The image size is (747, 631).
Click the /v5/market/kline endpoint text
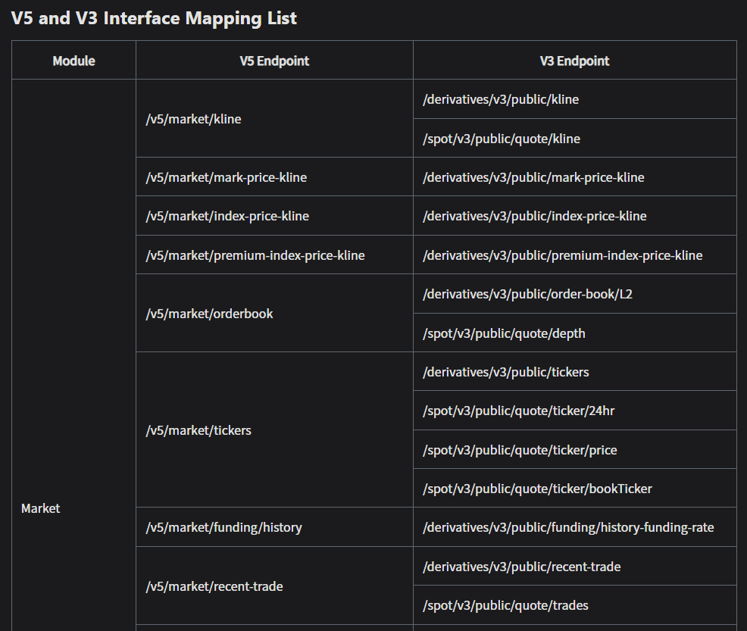coord(193,119)
